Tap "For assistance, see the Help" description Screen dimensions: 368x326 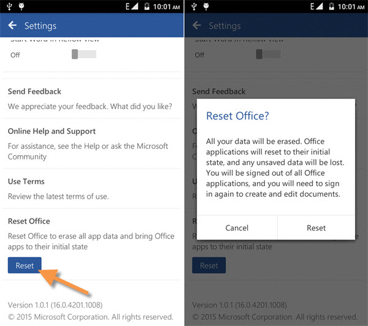[88, 151]
